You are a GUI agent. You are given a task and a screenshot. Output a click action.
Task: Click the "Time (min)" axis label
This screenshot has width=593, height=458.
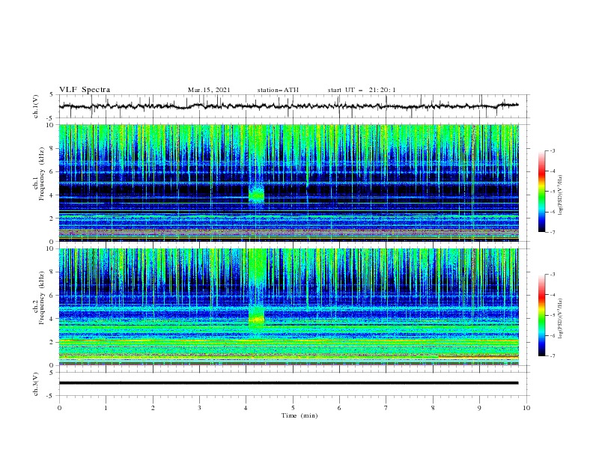tap(299, 415)
